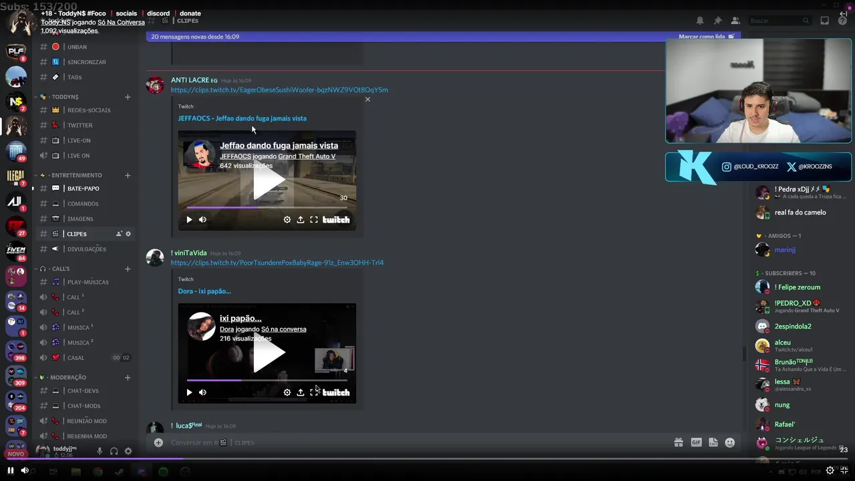This screenshot has width=855, height=481.
Task: Open notification settings bell
Action: [x=700, y=21]
